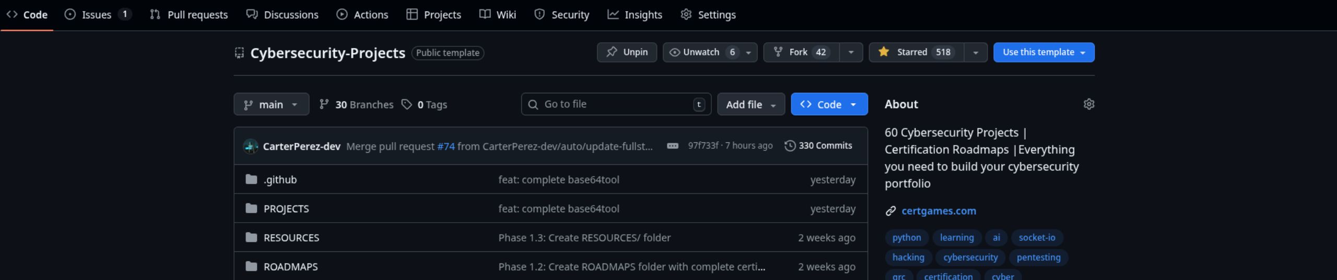View the 30 Branches list
Viewport: 1337px width, 280px height.
click(357, 105)
